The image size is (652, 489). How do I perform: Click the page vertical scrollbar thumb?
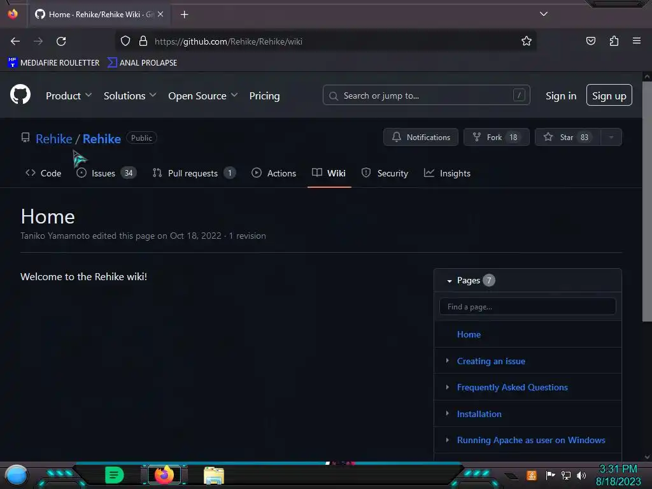[x=647, y=201]
